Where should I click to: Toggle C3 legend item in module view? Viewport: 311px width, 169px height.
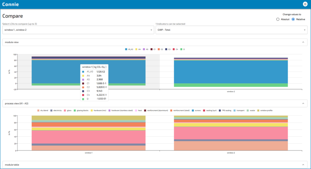click(x=169, y=49)
